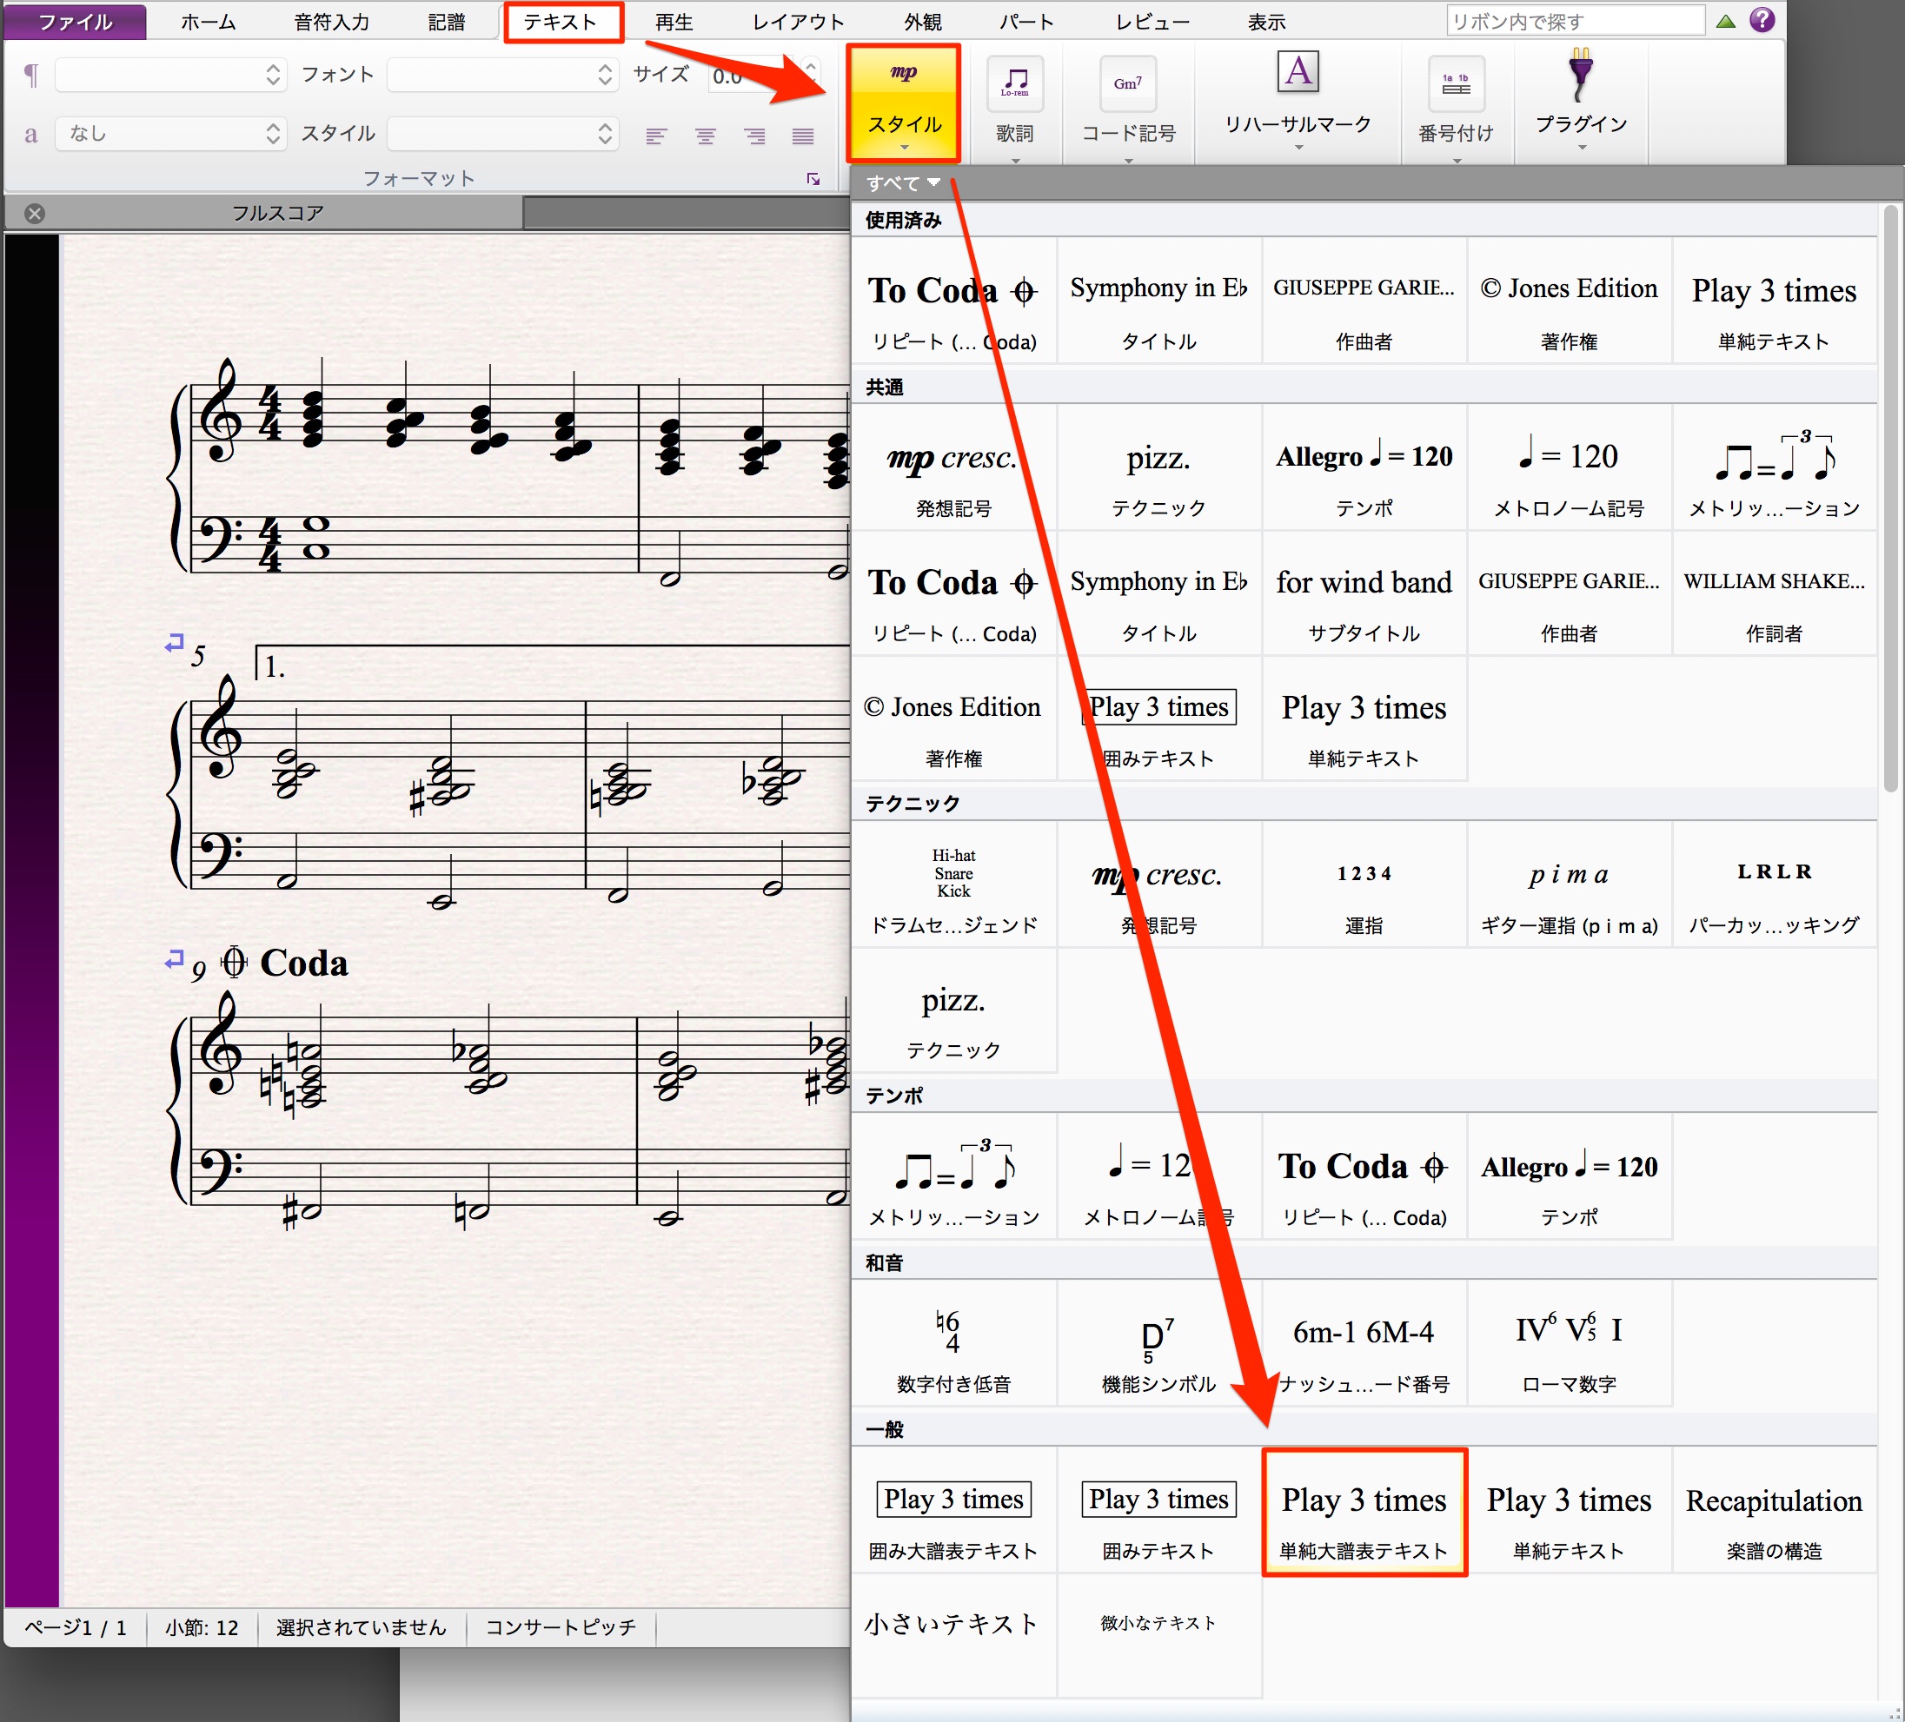Choose 数字付き低音 figured bass style
This screenshot has width=1905, height=1722.
tap(953, 1345)
